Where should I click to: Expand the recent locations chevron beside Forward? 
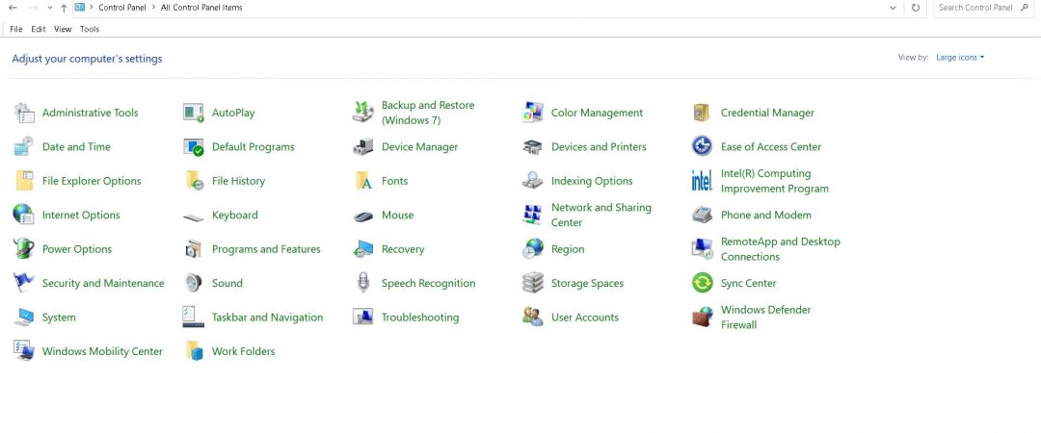50,8
